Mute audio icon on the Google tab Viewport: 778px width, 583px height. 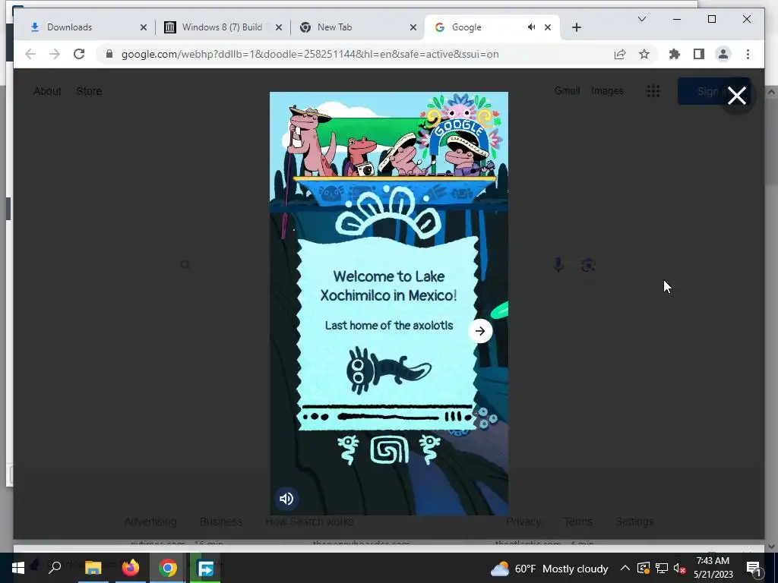tap(531, 27)
